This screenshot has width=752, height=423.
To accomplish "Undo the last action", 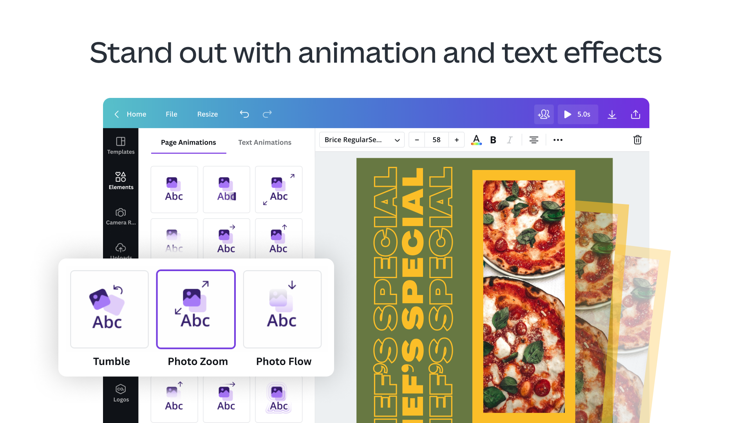I will [x=244, y=114].
